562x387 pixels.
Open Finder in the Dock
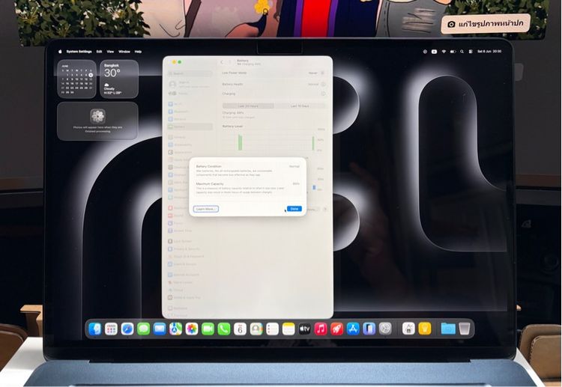pos(95,329)
